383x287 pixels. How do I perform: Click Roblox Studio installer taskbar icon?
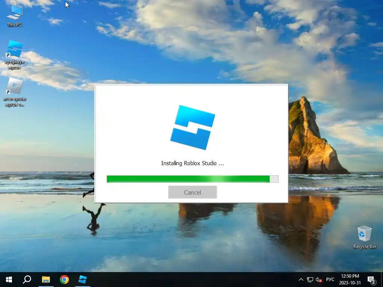pos(83,280)
